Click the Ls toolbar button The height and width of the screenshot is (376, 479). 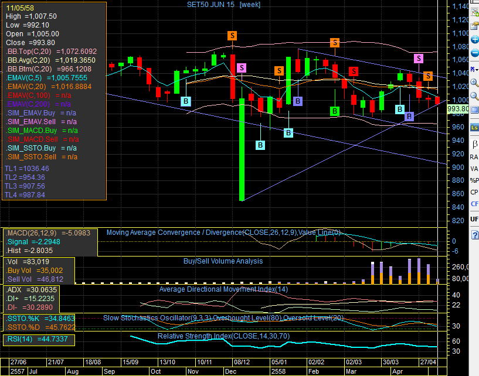pos(474,128)
